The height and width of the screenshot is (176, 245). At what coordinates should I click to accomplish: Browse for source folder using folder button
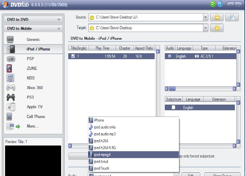217,17
